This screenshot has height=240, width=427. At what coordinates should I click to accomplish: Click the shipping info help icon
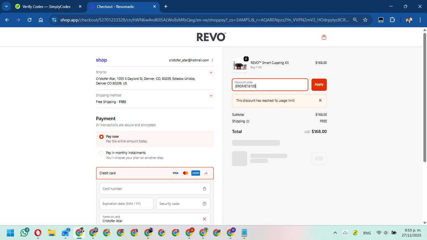click(248, 122)
